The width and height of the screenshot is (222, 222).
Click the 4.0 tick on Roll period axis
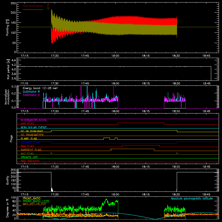click(x=14, y=69)
